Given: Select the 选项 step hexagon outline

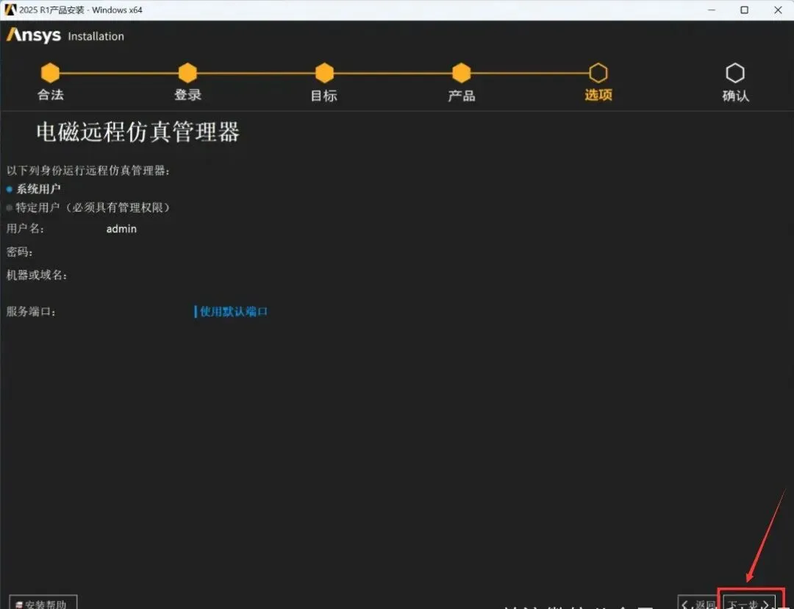Looking at the screenshot, I should pyautogui.click(x=598, y=73).
